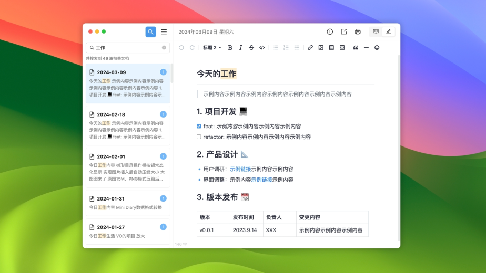Click the redo icon

pyautogui.click(x=192, y=48)
